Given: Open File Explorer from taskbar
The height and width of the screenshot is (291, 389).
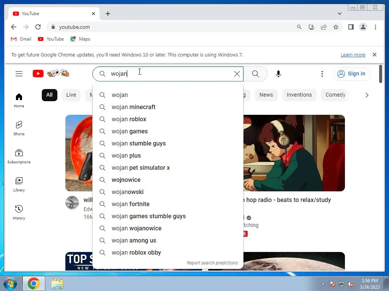Looking at the screenshot, I should click(x=57, y=283).
